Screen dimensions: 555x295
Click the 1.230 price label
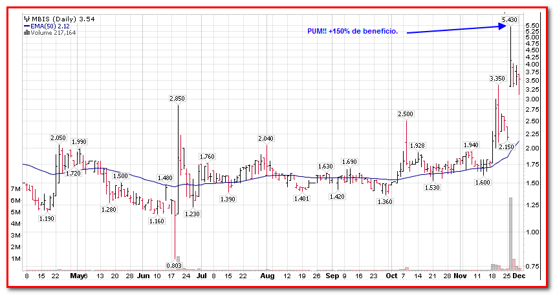click(193, 214)
